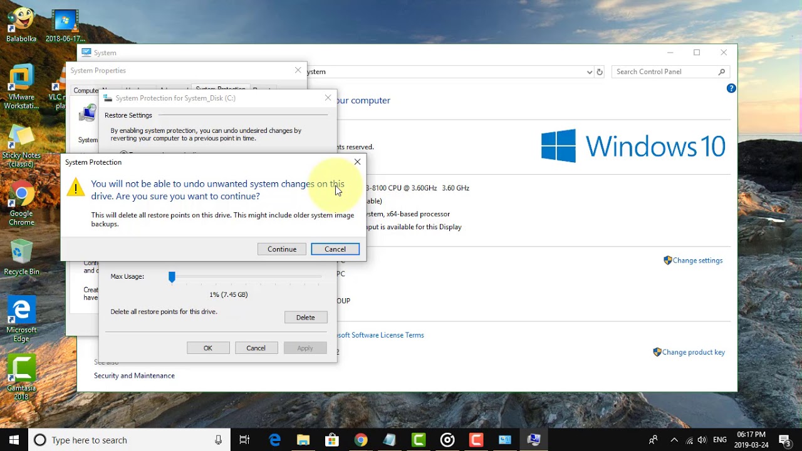Open the Windows Start menu
802x451 pixels.
[14, 440]
